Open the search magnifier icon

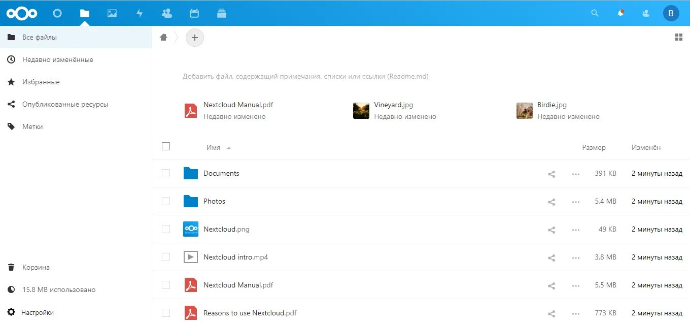point(595,13)
